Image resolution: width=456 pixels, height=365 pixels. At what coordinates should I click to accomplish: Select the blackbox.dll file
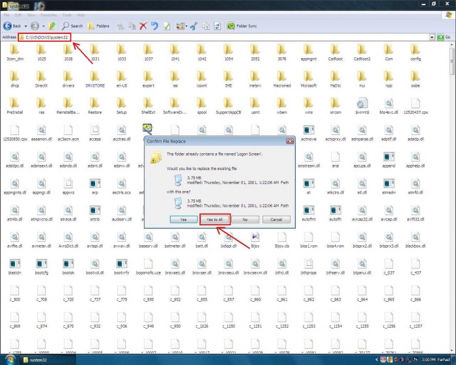tap(416, 240)
